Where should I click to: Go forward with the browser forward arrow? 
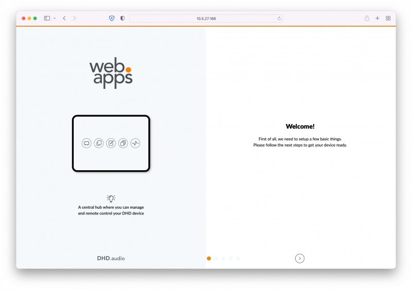pos(75,18)
